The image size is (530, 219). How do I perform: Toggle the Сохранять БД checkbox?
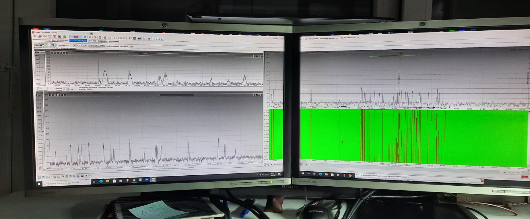(57, 45)
